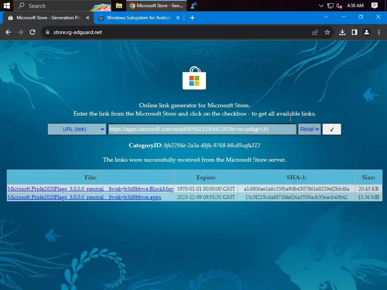Click the 20.43 KB size cell
This screenshot has height=290, width=387.
tap(368, 189)
